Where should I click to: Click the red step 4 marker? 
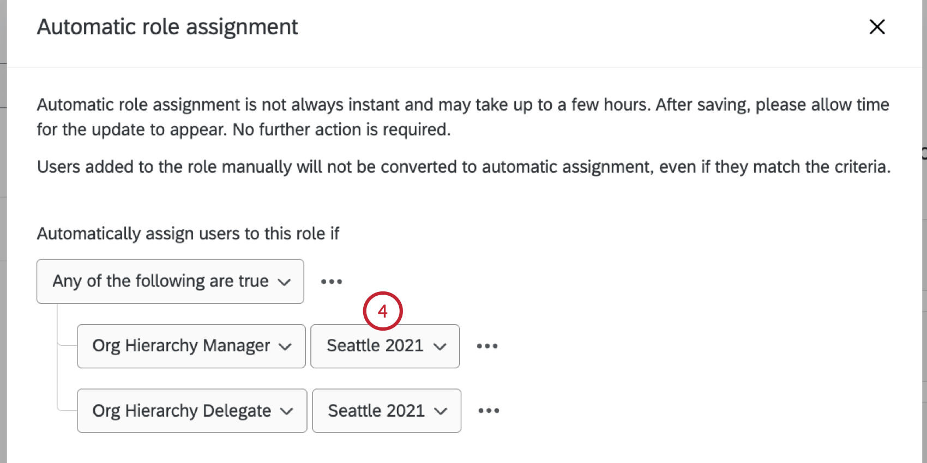383,311
